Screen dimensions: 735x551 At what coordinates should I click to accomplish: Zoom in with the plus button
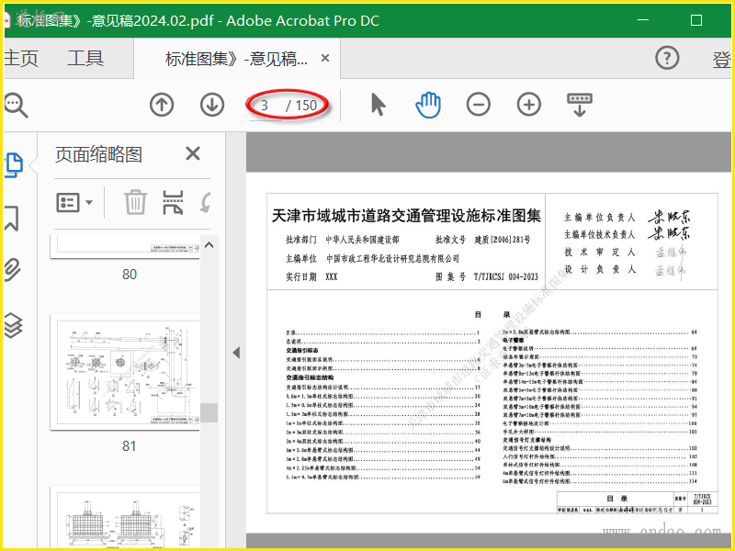tap(529, 105)
